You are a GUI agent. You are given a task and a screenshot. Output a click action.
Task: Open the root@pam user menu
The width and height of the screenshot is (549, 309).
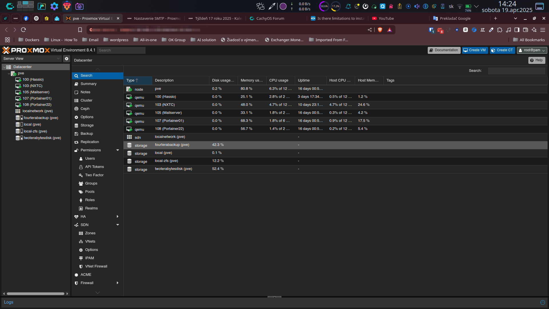532,50
